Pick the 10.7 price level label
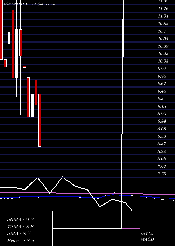Image resolution: width=175 pixels, height=246 pixels. click(x=162, y=31)
